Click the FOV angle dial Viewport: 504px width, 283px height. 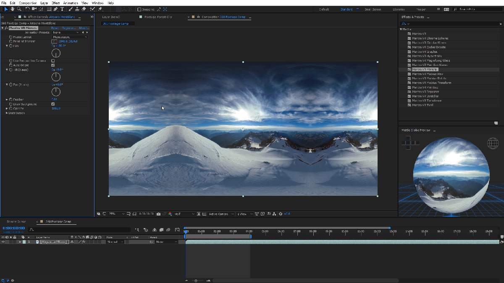[56, 53]
